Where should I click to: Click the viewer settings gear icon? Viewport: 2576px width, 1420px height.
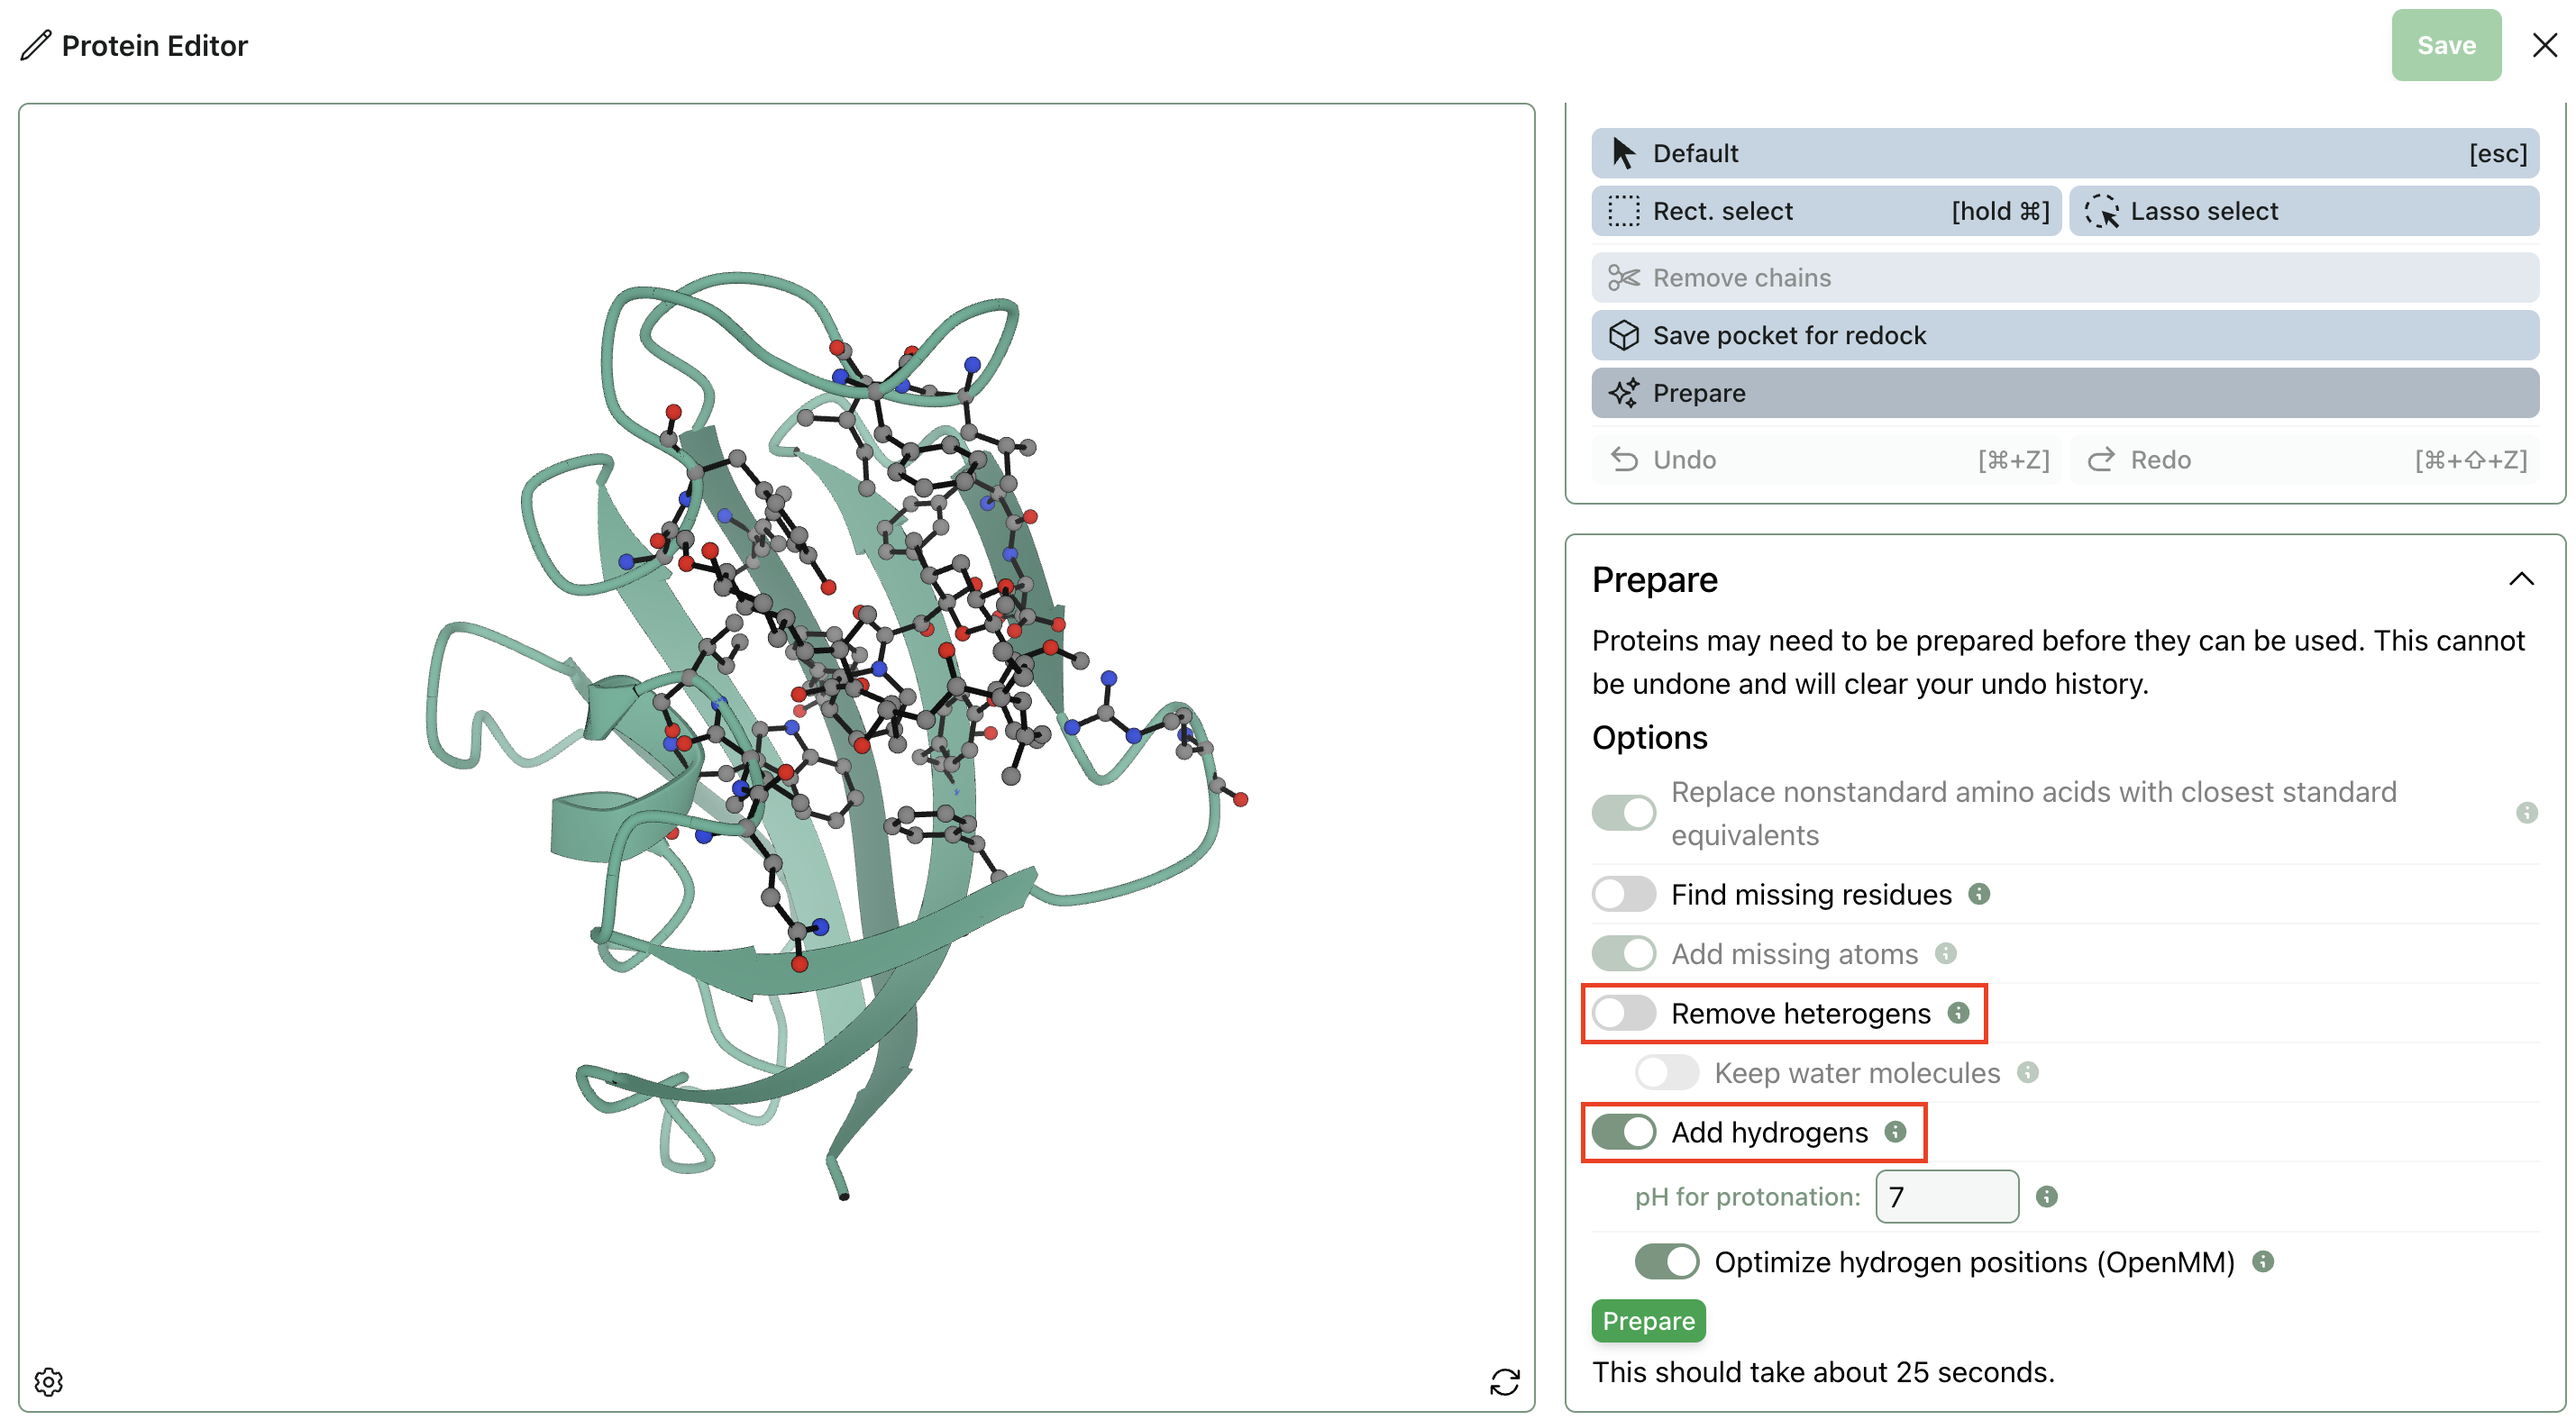click(x=48, y=1381)
